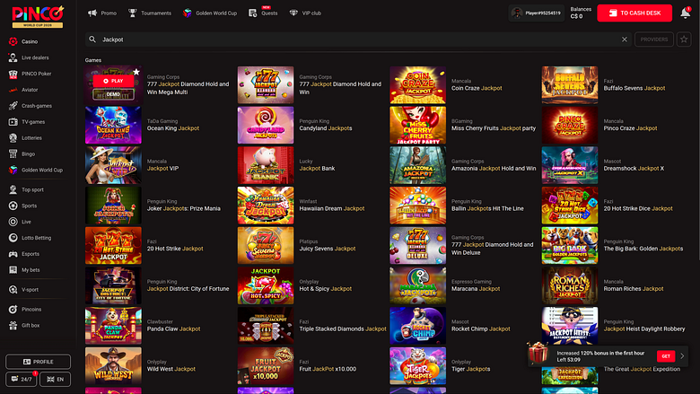Open Juicy Sevens Jackpot thumbnail

coord(266,245)
